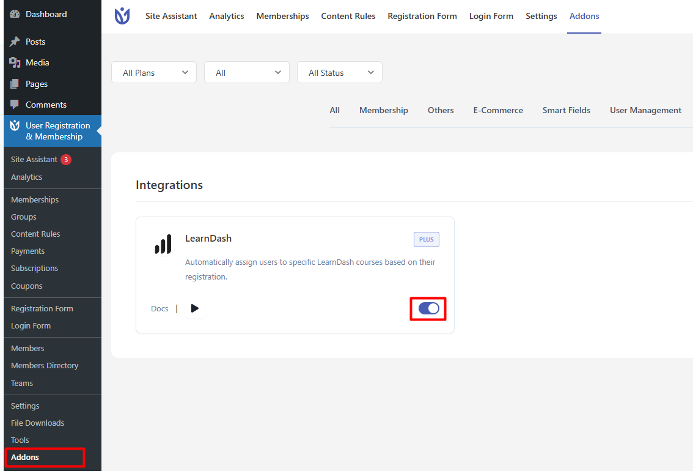Open Groups in sidebar submenu
The width and height of the screenshot is (693, 471).
coord(24,217)
